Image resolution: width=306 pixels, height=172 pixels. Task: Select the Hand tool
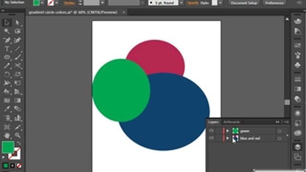pos(7,135)
